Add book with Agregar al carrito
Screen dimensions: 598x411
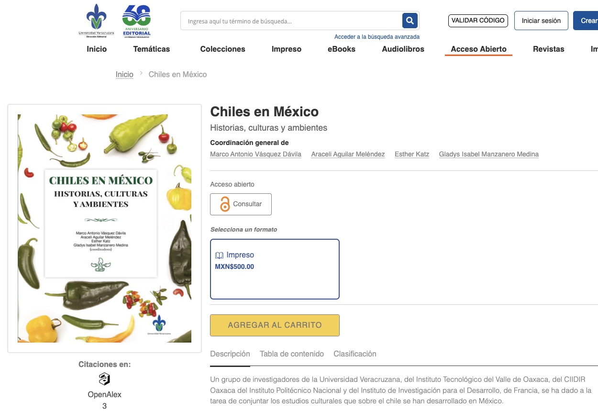[x=275, y=325]
